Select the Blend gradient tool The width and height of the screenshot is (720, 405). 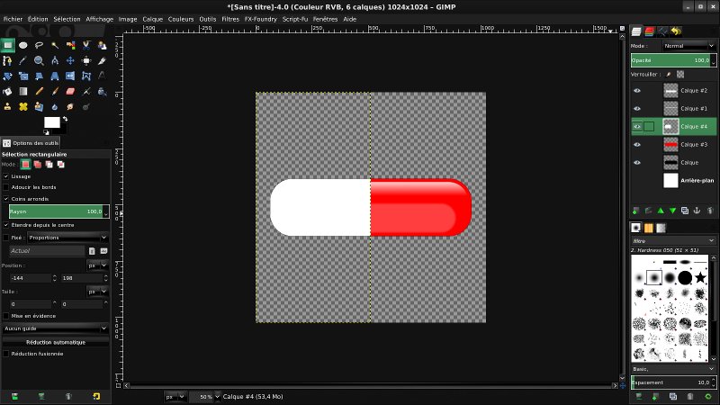coord(23,92)
